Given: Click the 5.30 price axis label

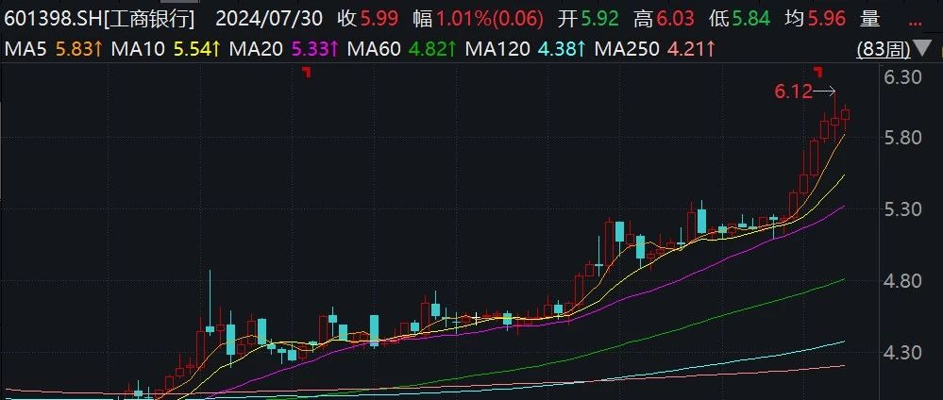Looking at the screenshot, I should [904, 209].
